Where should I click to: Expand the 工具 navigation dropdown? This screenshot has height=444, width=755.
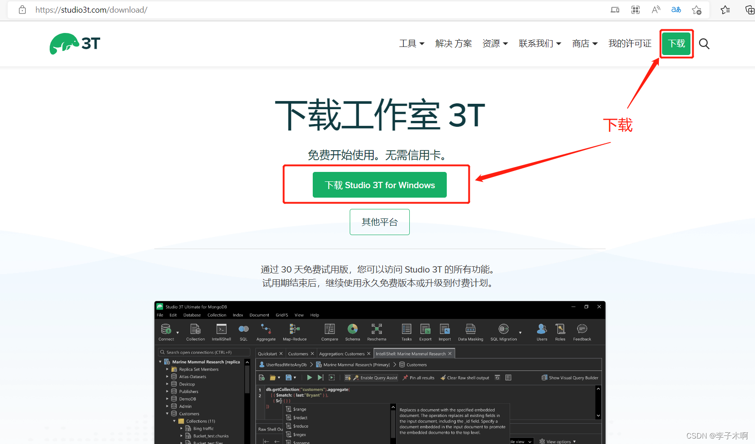pos(412,43)
